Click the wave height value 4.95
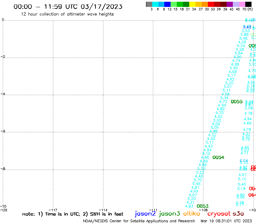256x224 pixels. tap(205, 157)
